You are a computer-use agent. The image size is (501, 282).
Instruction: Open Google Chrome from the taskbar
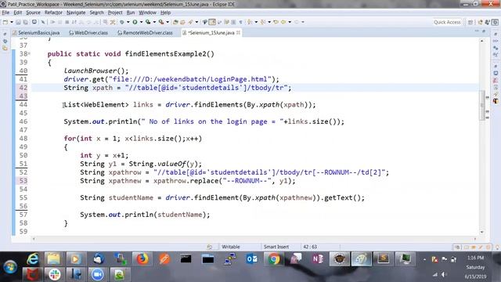pyautogui.click(x=273, y=259)
